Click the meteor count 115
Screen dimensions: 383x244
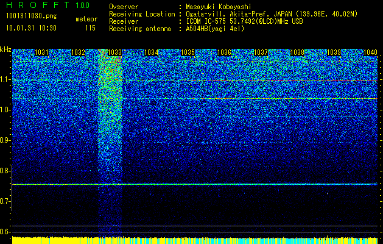point(90,28)
